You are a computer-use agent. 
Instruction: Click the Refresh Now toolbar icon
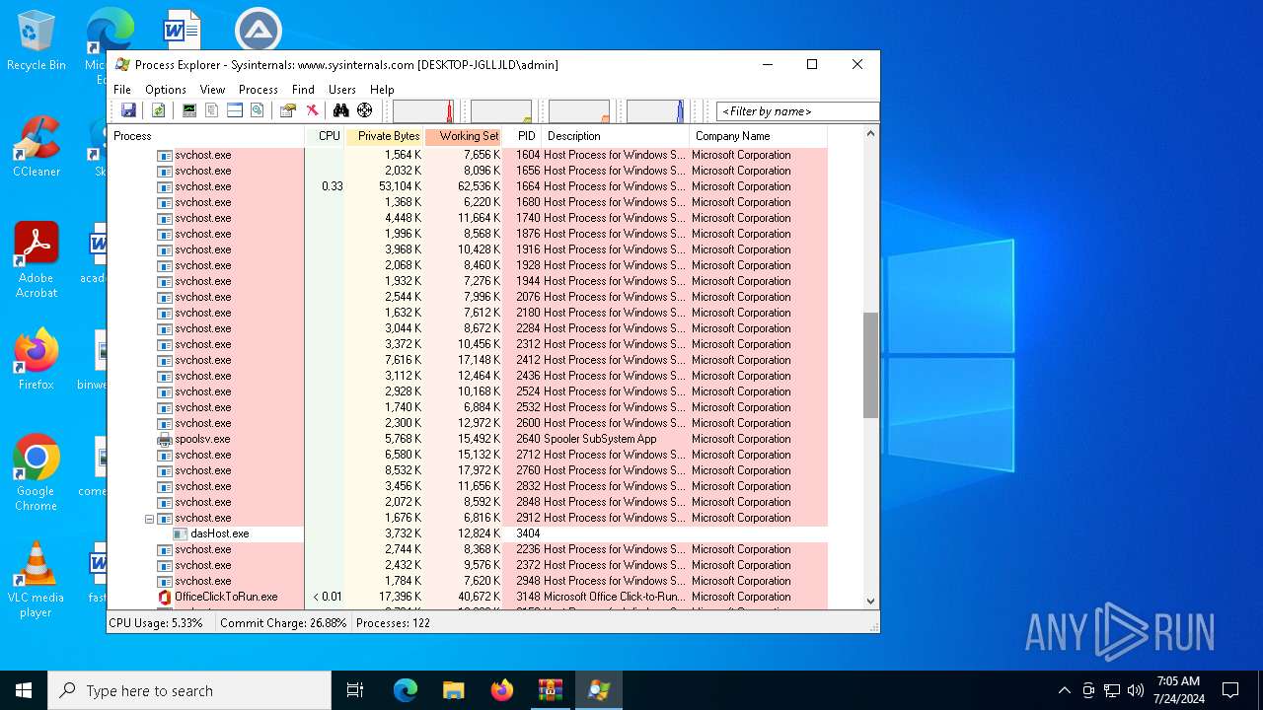[x=158, y=110]
